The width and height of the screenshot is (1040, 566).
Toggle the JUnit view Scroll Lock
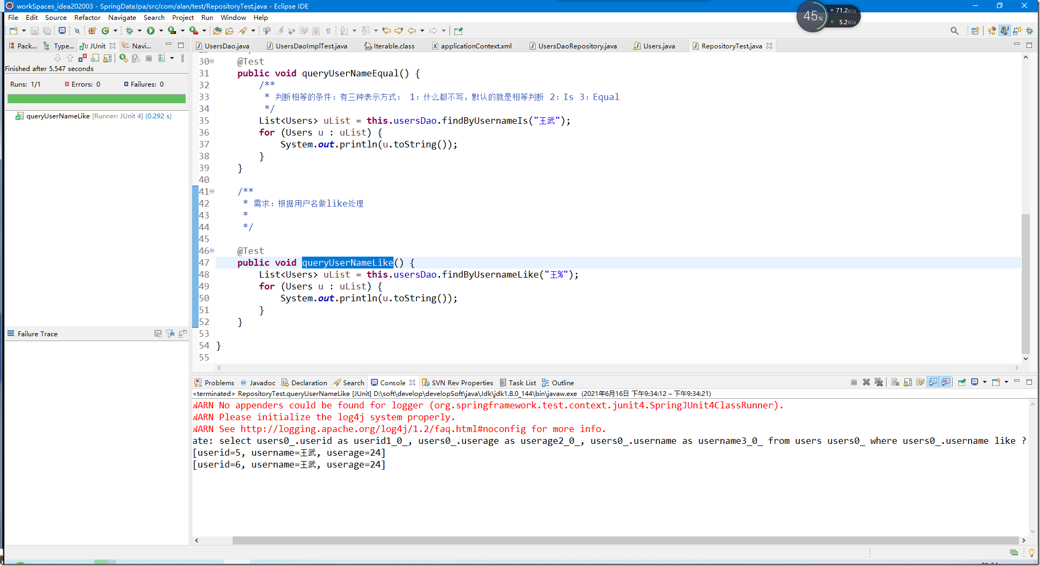coord(107,58)
